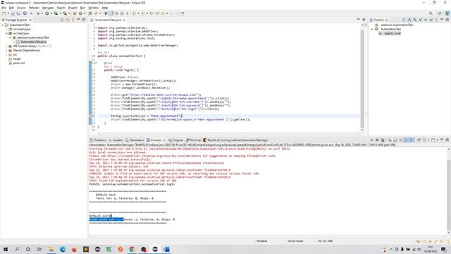Open the Window menu

(x=94, y=8)
